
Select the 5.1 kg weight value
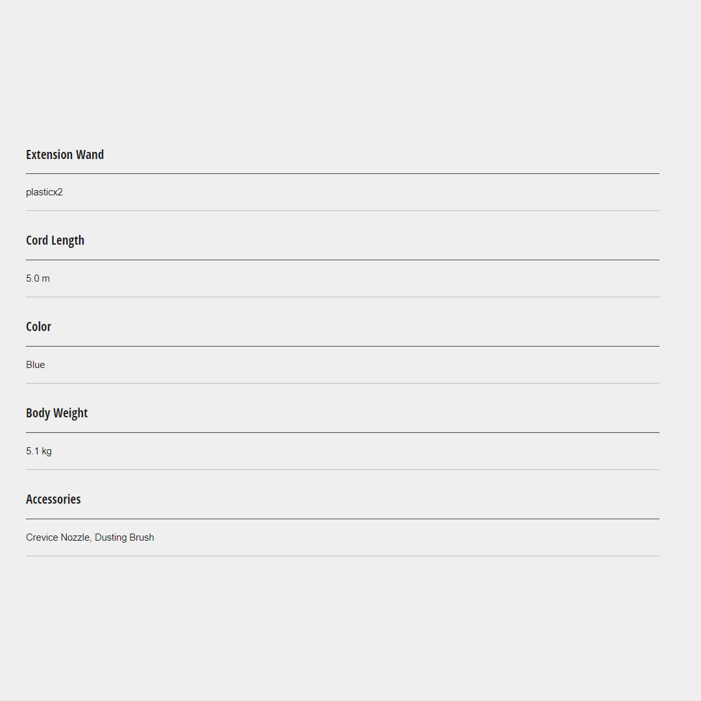[x=39, y=451]
